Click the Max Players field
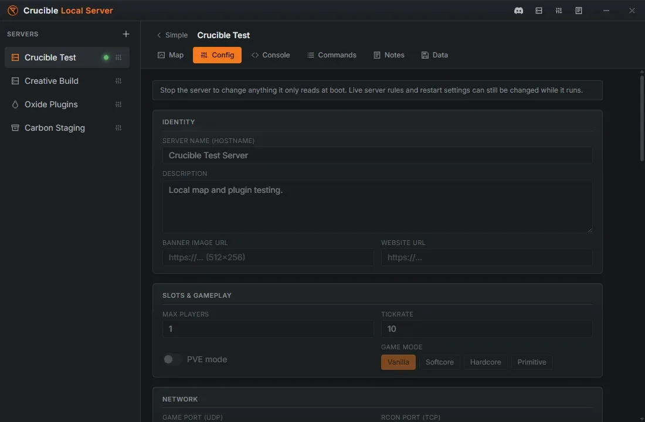Image resolution: width=645 pixels, height=422 pixels. [x=268, y=329]
